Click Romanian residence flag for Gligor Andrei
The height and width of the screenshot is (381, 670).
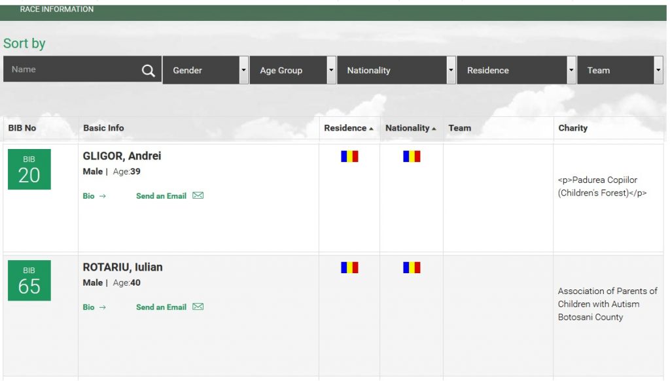point(349,156)
